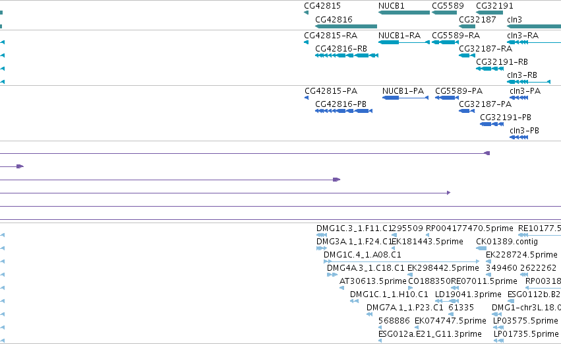
Task: Open the NUCB1 gene feature
Action: (x=404, y=13)
